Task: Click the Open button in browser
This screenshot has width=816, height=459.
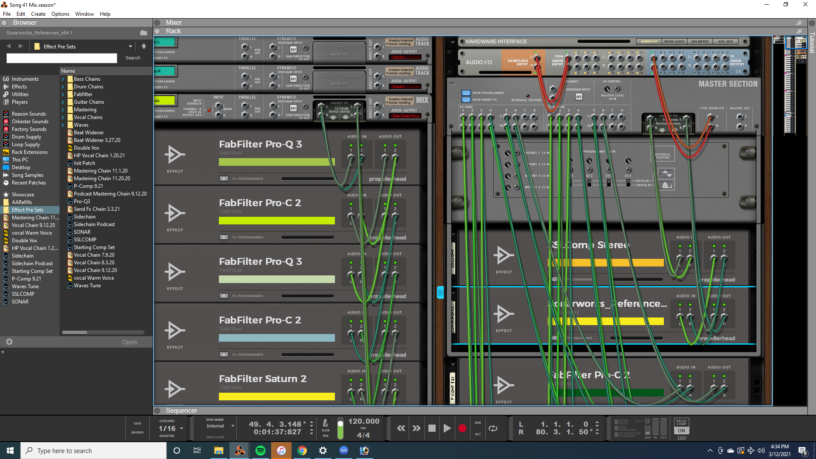Action: [130, 342]
